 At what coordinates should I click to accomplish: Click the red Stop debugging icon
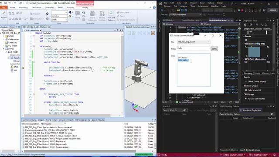click(x=242, y=10)
